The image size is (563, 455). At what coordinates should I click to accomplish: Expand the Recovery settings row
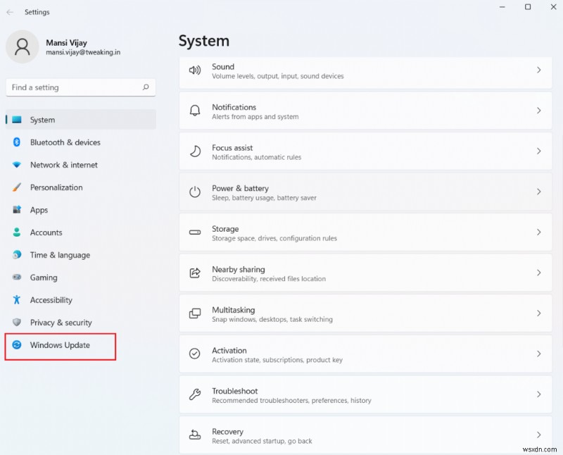pos(365,435)
